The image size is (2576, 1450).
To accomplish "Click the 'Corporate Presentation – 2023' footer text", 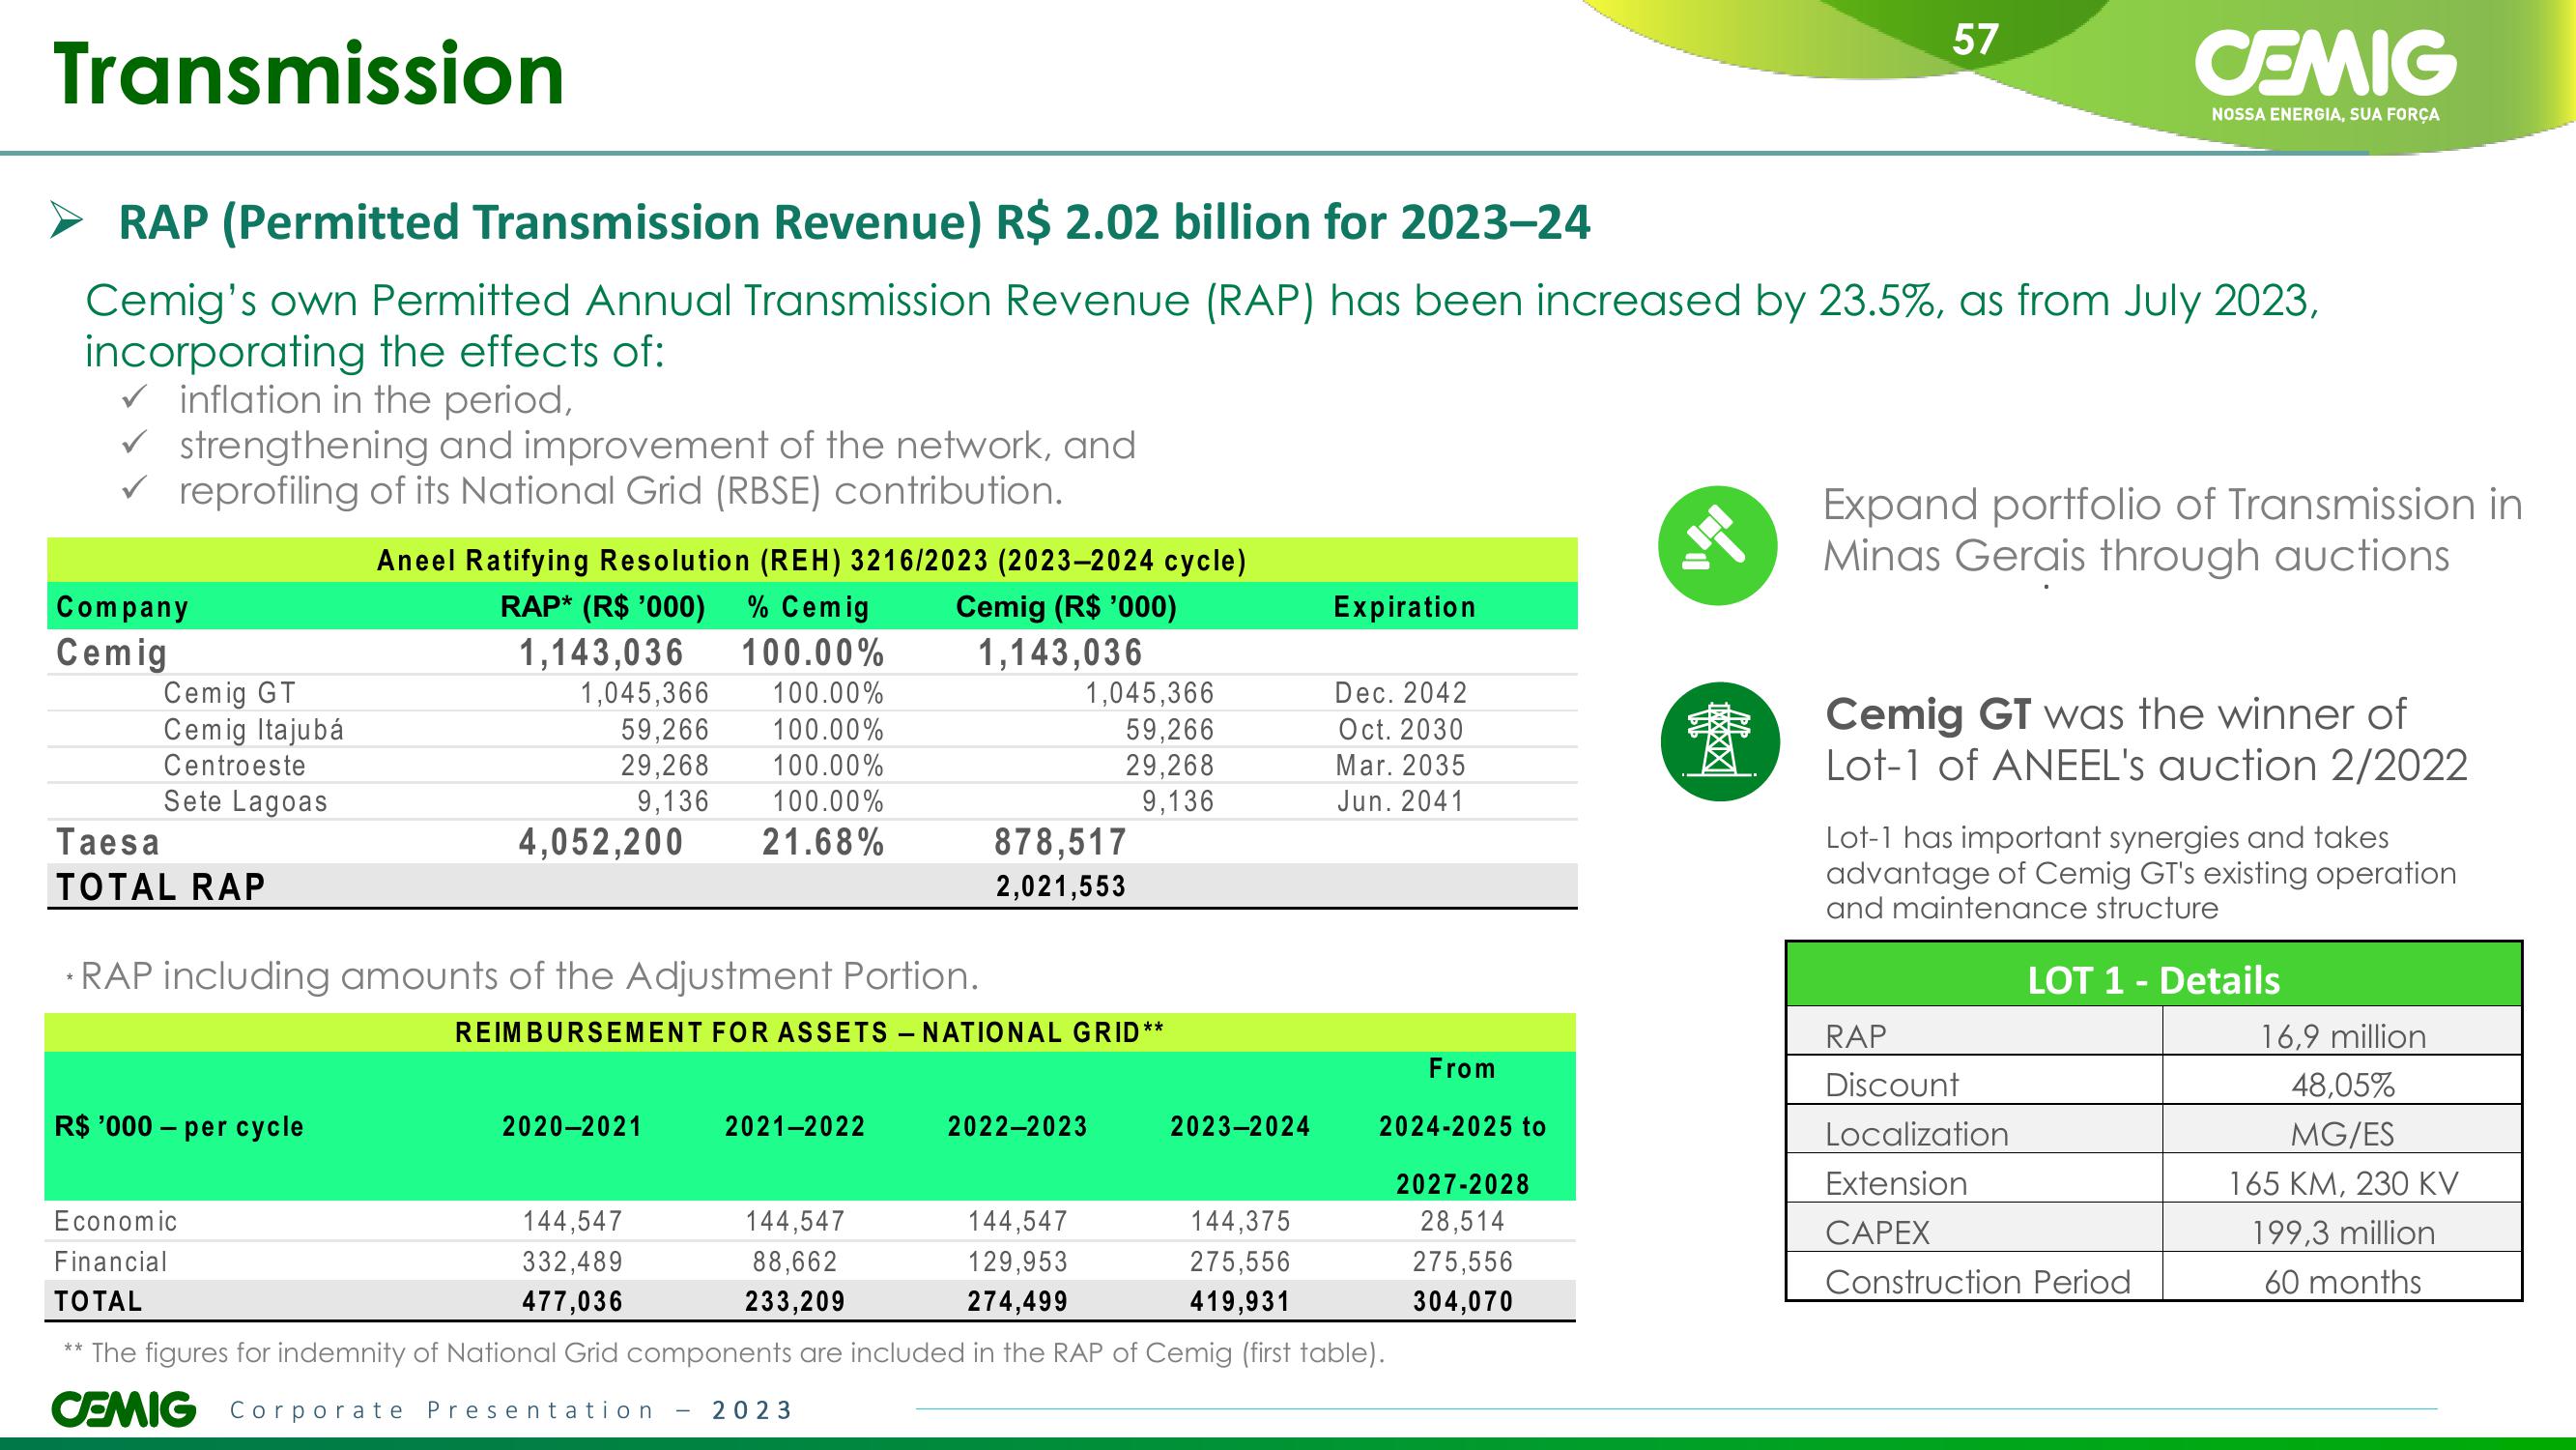I will [x=510, y=1409].
